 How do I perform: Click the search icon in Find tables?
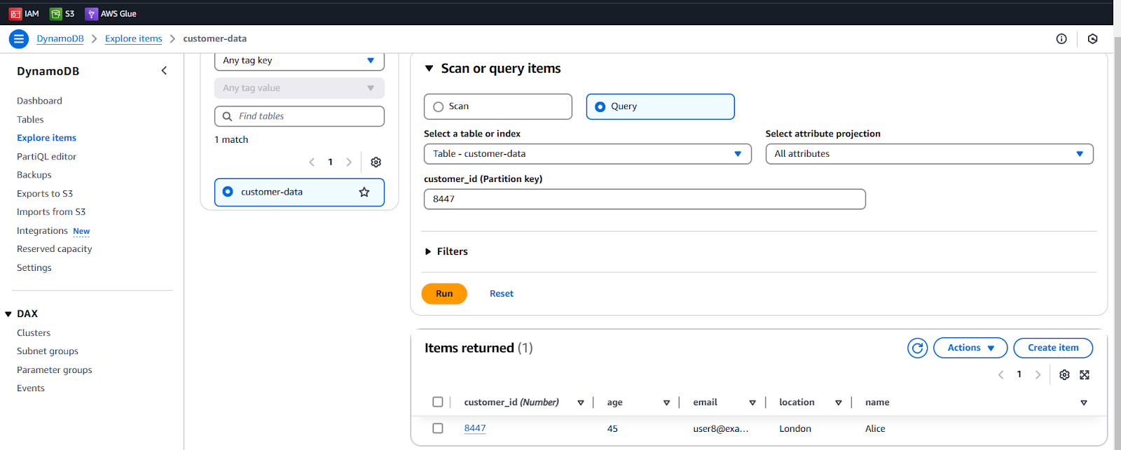coord(227,116)
